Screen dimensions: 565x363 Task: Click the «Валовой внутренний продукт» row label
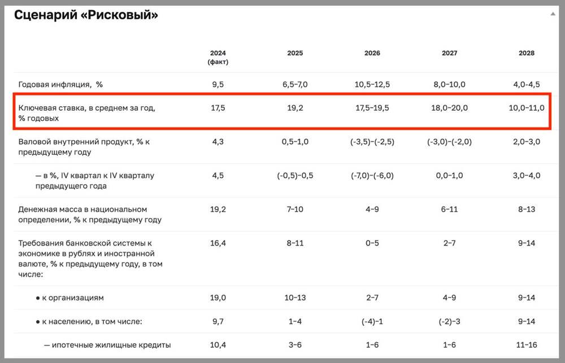click(x=84, y=147)
